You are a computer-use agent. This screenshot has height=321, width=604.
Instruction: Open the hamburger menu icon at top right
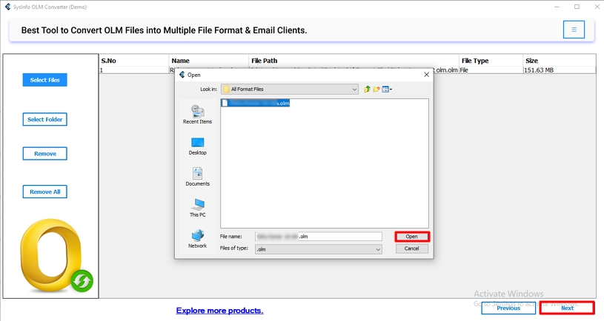574,30
